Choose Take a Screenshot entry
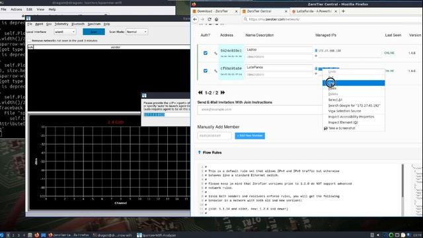The height and width of the screenshot is (238, 423). (354, 128)
